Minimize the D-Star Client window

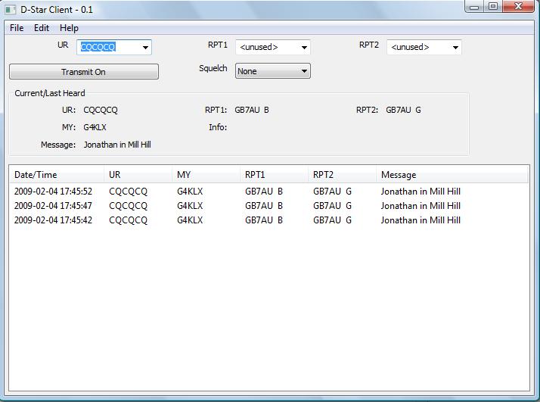pos(474,7)
